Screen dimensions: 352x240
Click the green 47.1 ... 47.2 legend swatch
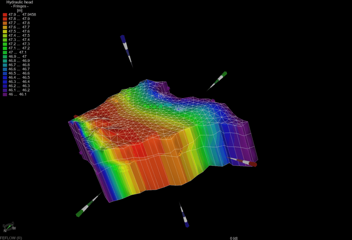tap(5, 48)
